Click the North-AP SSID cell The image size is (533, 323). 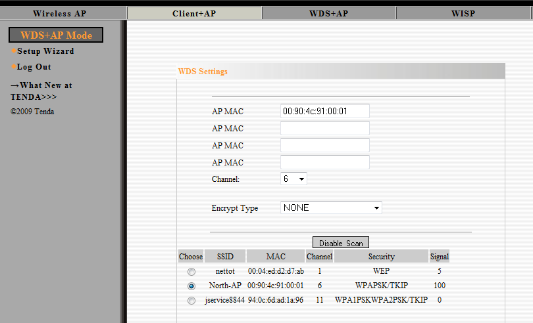pos(225,286)
